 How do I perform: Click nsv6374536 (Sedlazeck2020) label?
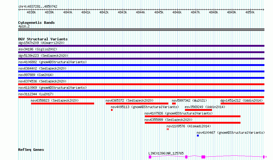[x=42, y=81]
